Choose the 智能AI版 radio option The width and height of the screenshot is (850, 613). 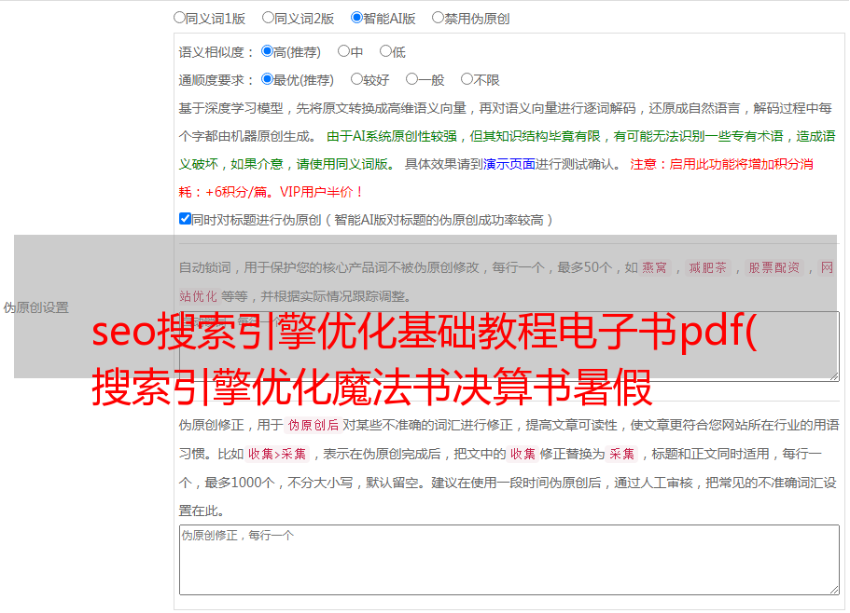(x=356, y=18)
